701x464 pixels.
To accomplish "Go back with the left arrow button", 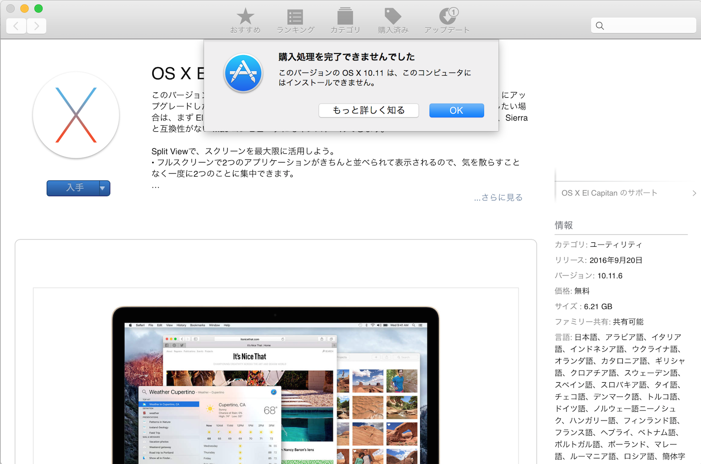I will pos(16,26).
